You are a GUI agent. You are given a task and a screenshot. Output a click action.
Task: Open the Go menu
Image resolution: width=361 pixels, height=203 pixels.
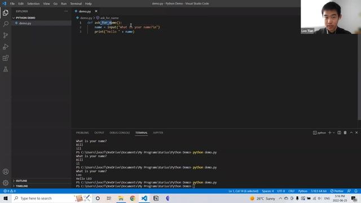55,3
